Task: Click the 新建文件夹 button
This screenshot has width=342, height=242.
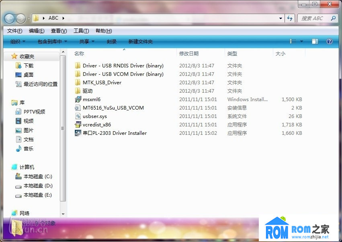Action: (x=141, y=41)
